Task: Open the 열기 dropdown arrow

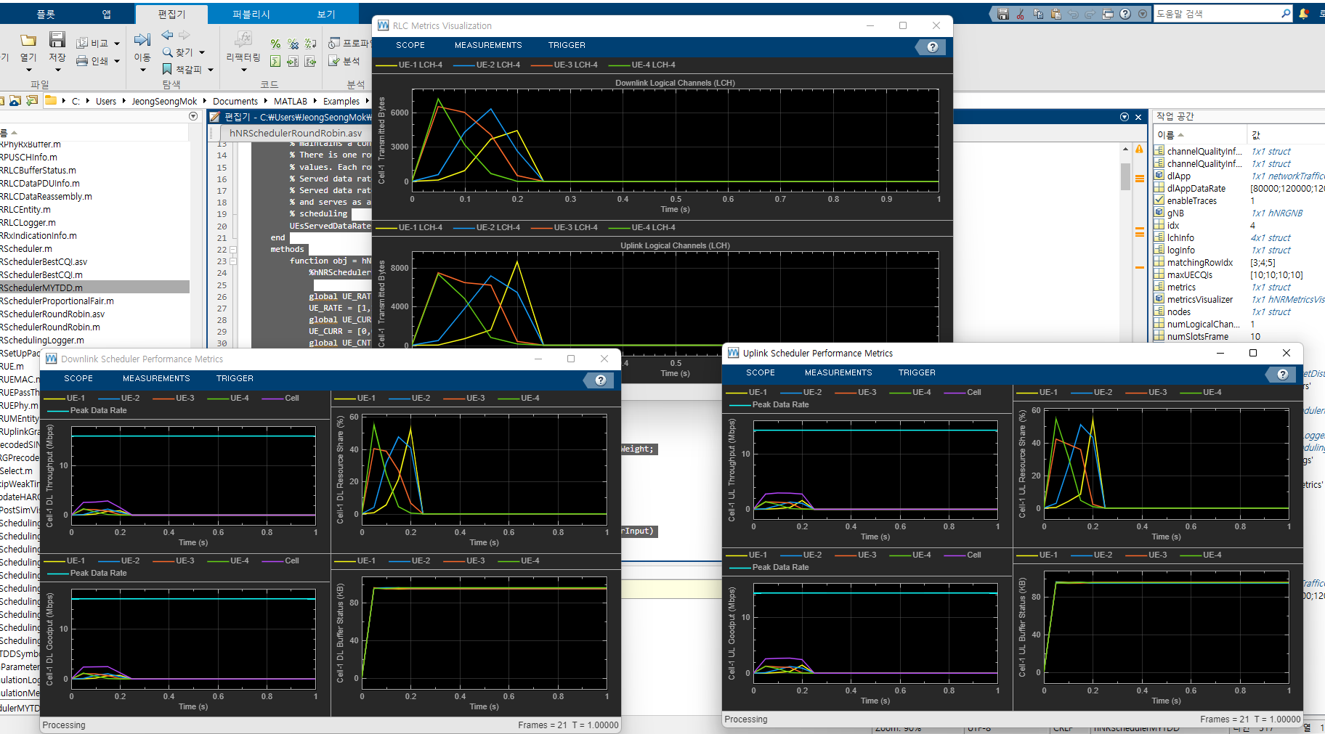Action: [28, 70]
